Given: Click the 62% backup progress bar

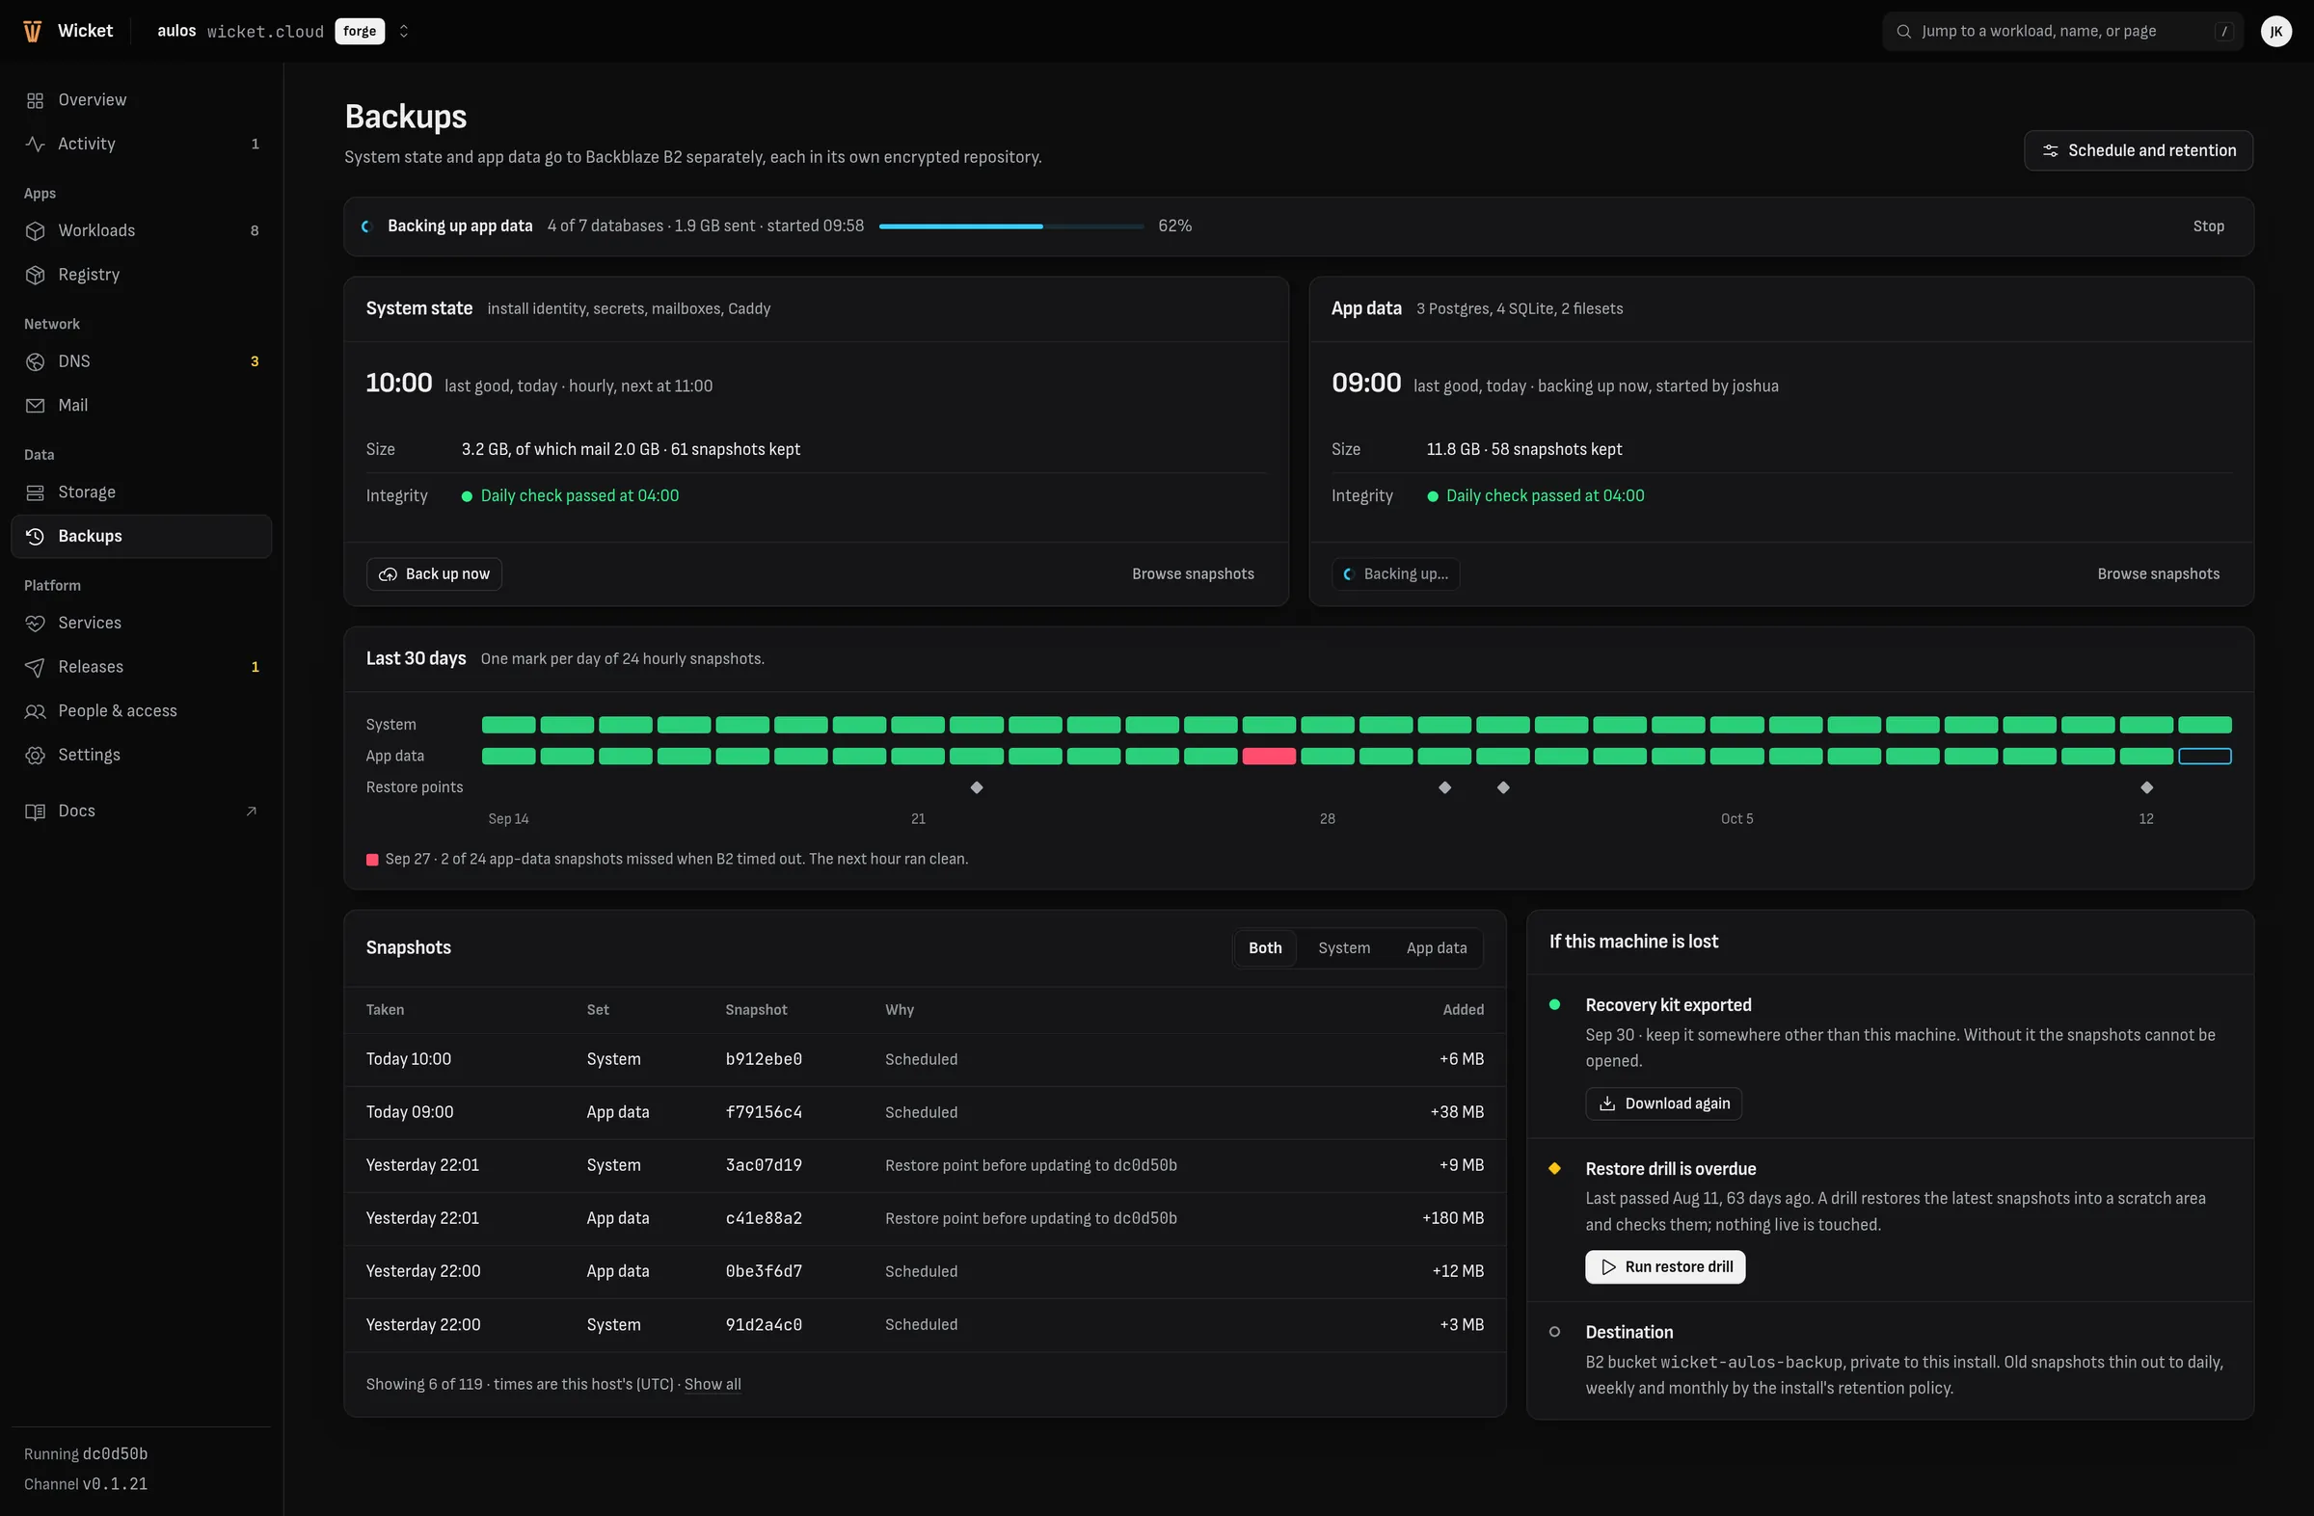Looking at the screenshot, I should [1011, 226].
